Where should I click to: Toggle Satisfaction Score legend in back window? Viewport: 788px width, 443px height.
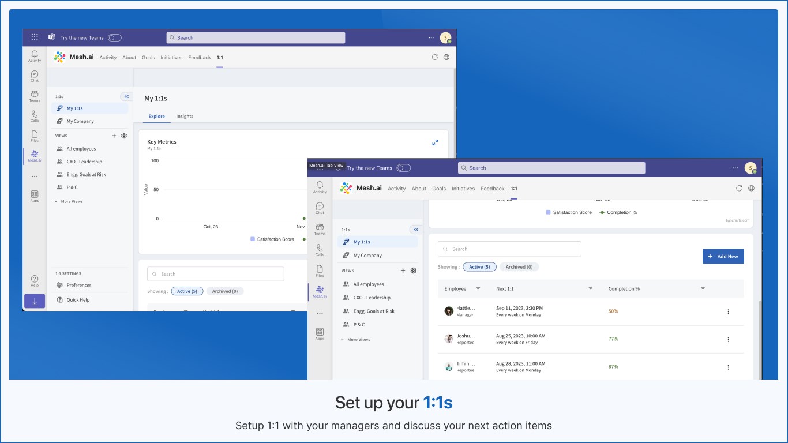(x=272, y=239)
